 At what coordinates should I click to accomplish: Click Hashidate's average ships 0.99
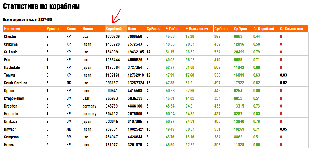[x=257, y=68]
